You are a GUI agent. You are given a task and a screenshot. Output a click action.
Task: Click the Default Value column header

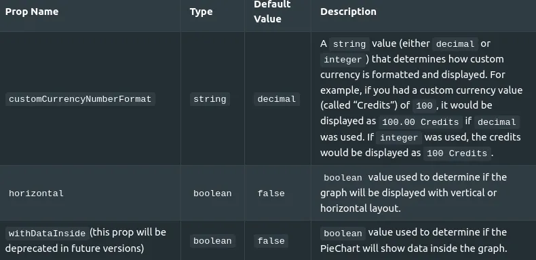[x=272, y=12]
